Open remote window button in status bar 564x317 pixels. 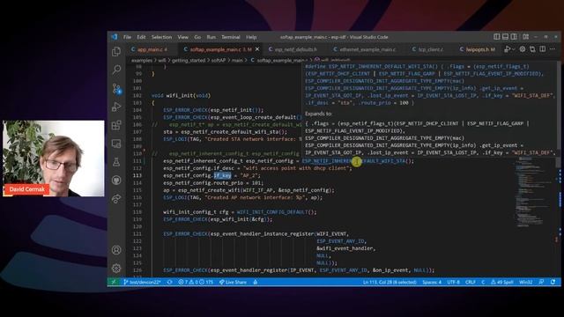[x=114, y=282]
